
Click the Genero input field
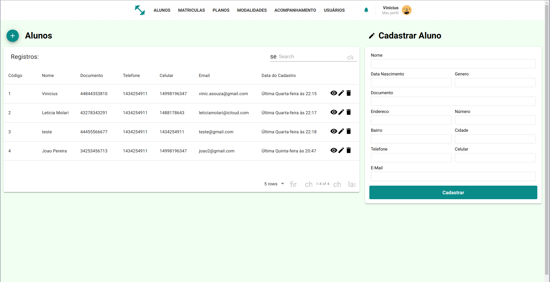(x=495, y=83)
